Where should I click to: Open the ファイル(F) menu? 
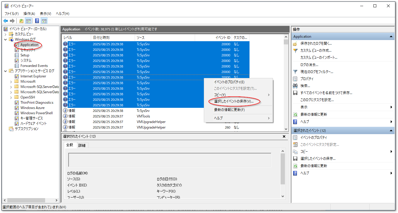[11, 14]
